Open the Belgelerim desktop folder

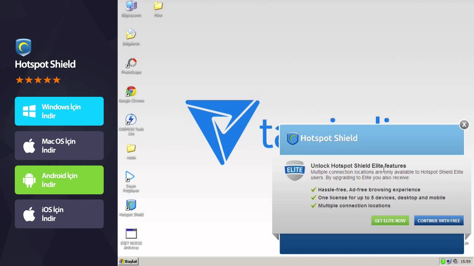(131, 37)
